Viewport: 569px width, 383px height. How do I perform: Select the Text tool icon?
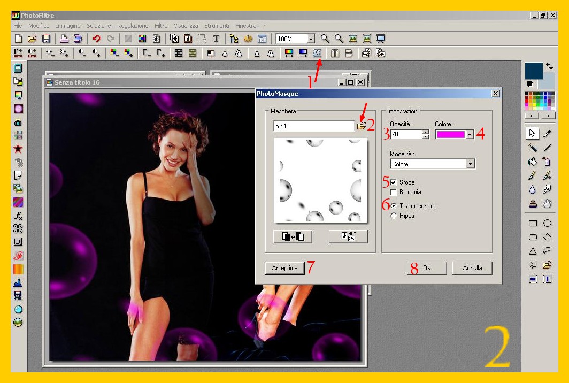pos(216,39)
